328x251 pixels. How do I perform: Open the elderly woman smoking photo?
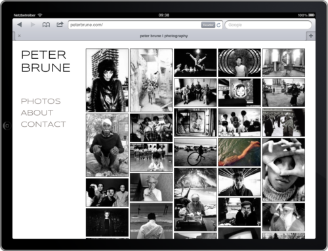pos(151,187)
